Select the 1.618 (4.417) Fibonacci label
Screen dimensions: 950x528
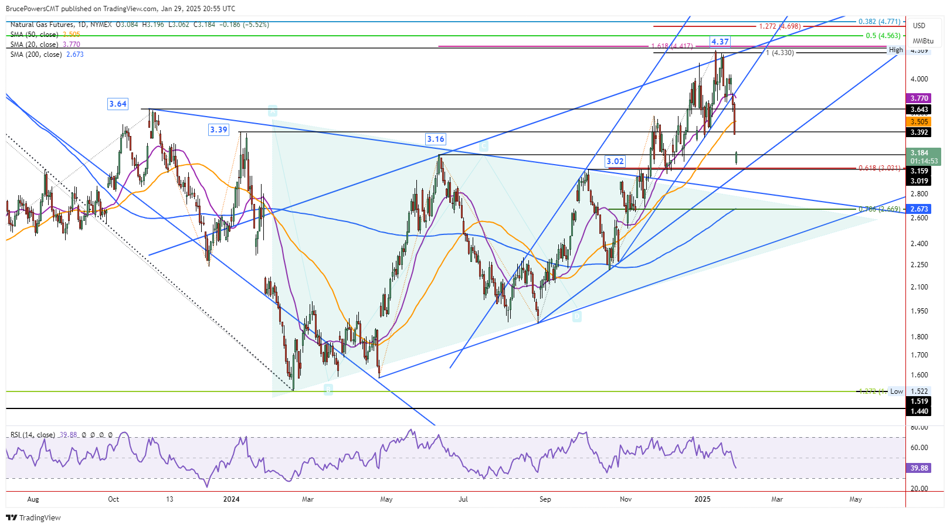[672, 46]
